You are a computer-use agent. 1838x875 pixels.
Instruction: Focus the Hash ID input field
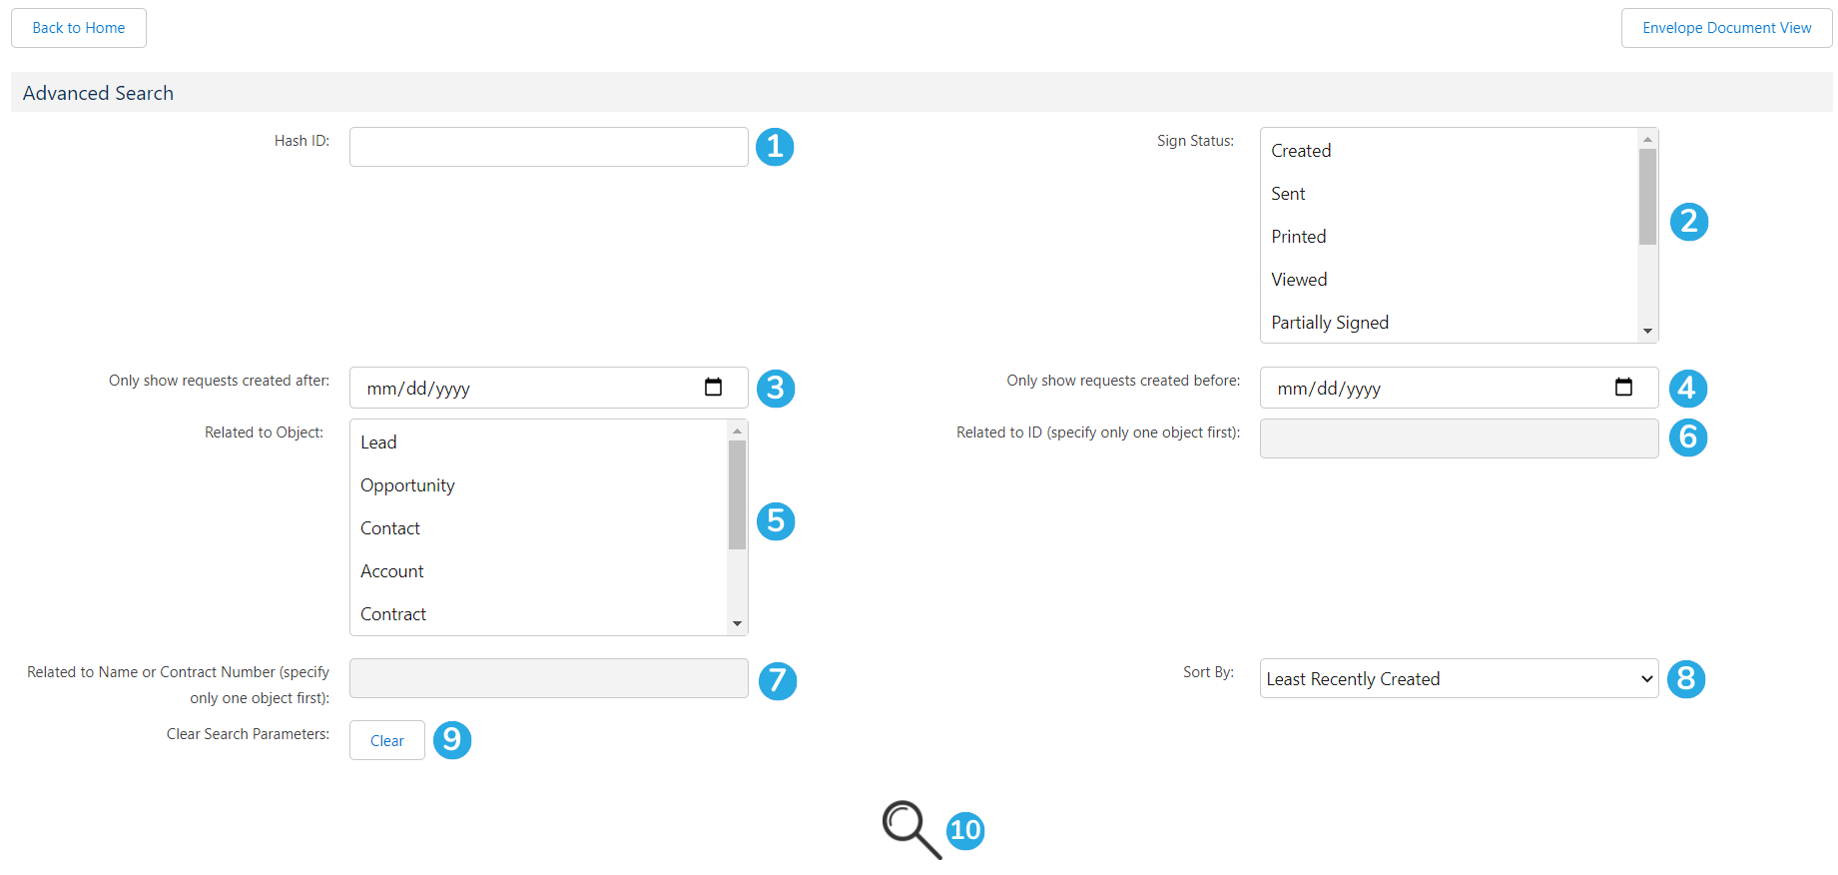pos(548,147)
